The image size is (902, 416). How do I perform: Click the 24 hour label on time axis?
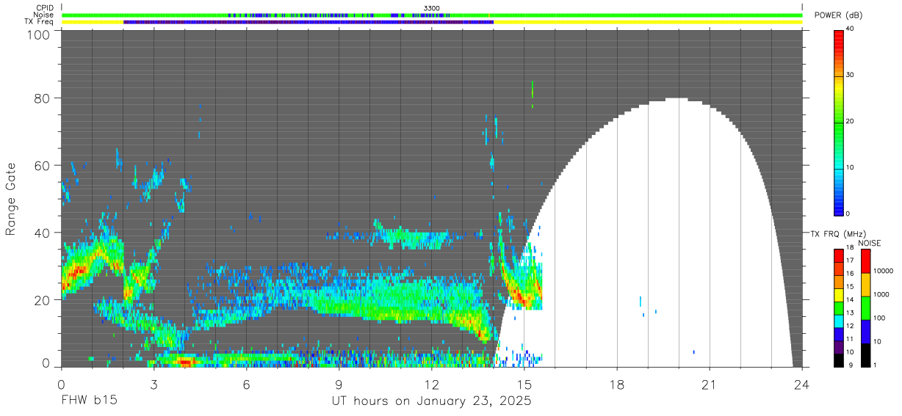coord(802,384)
